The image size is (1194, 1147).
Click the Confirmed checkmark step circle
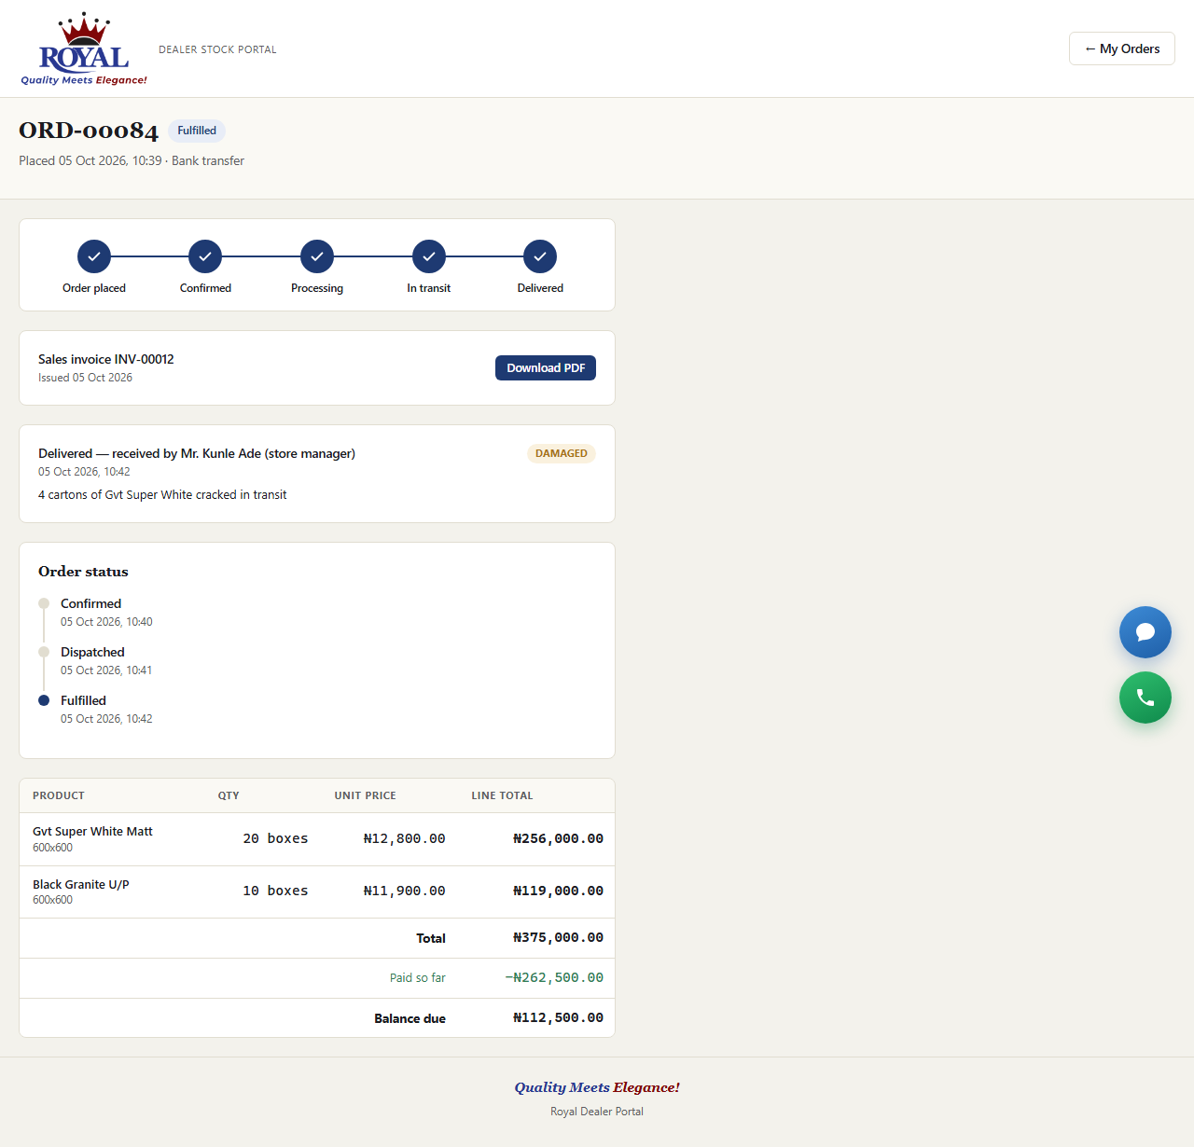205,256
